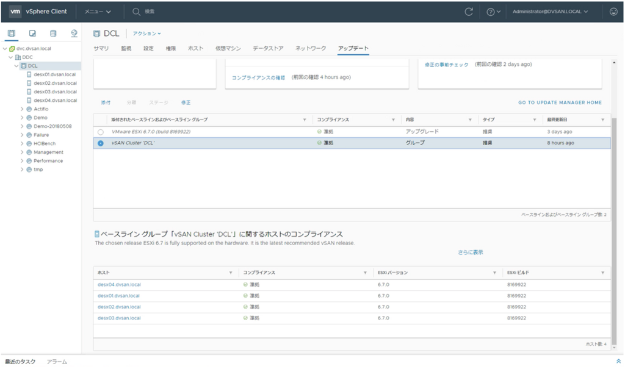Collapse the dvc.dvsan.local tree node
The height and width of the screenshot is (369, 625).
pyautogui.click(x=5, y=49)
